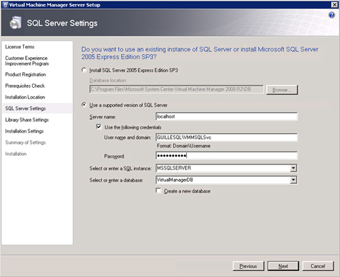Click the Select or enter a SQL instance label

tap(120, 168)
